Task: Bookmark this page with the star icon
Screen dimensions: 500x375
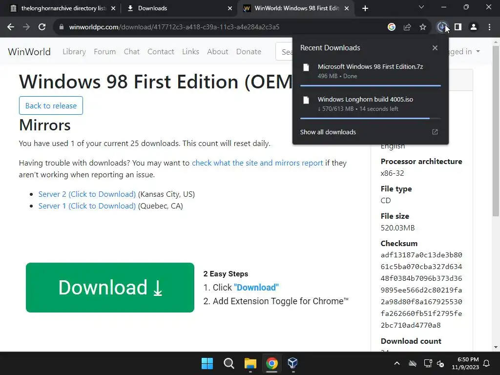Action: click(423, 27)
